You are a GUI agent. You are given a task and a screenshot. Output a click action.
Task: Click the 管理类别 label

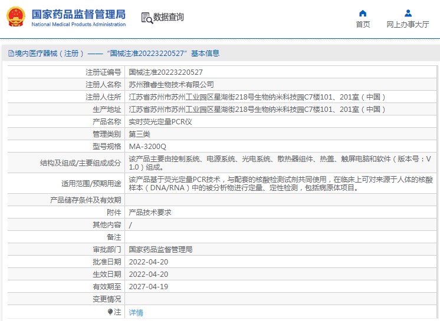click(107, 134)
